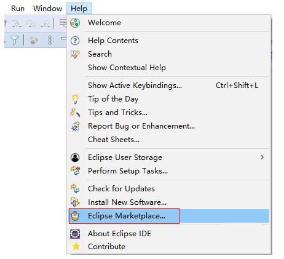Click the Welcome globe icon
284x259 pixels.
[75, 23]
